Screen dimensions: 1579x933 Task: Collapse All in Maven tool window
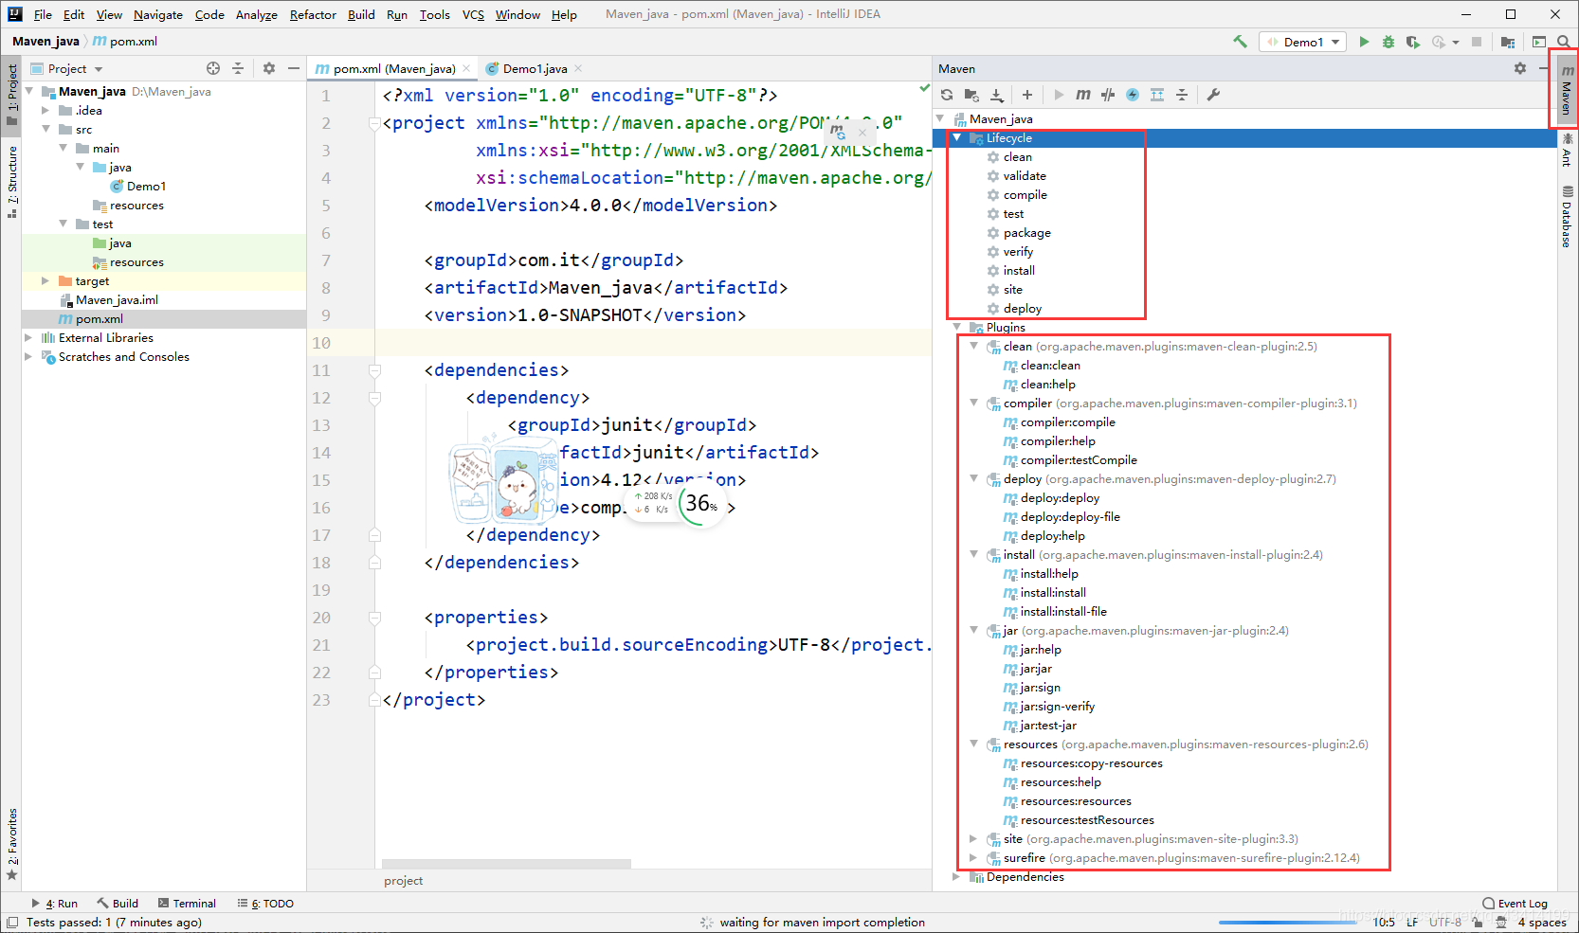(x=1182, y=95)
